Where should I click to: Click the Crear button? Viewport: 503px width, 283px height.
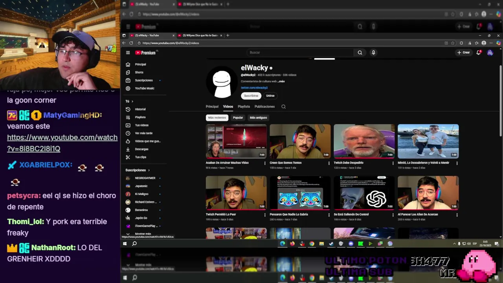463,53
